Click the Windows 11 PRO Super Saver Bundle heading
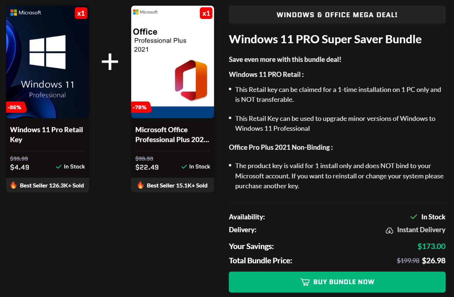Image resolution: width=454 pixels, height=297 pixels. [x=325, y=39]
